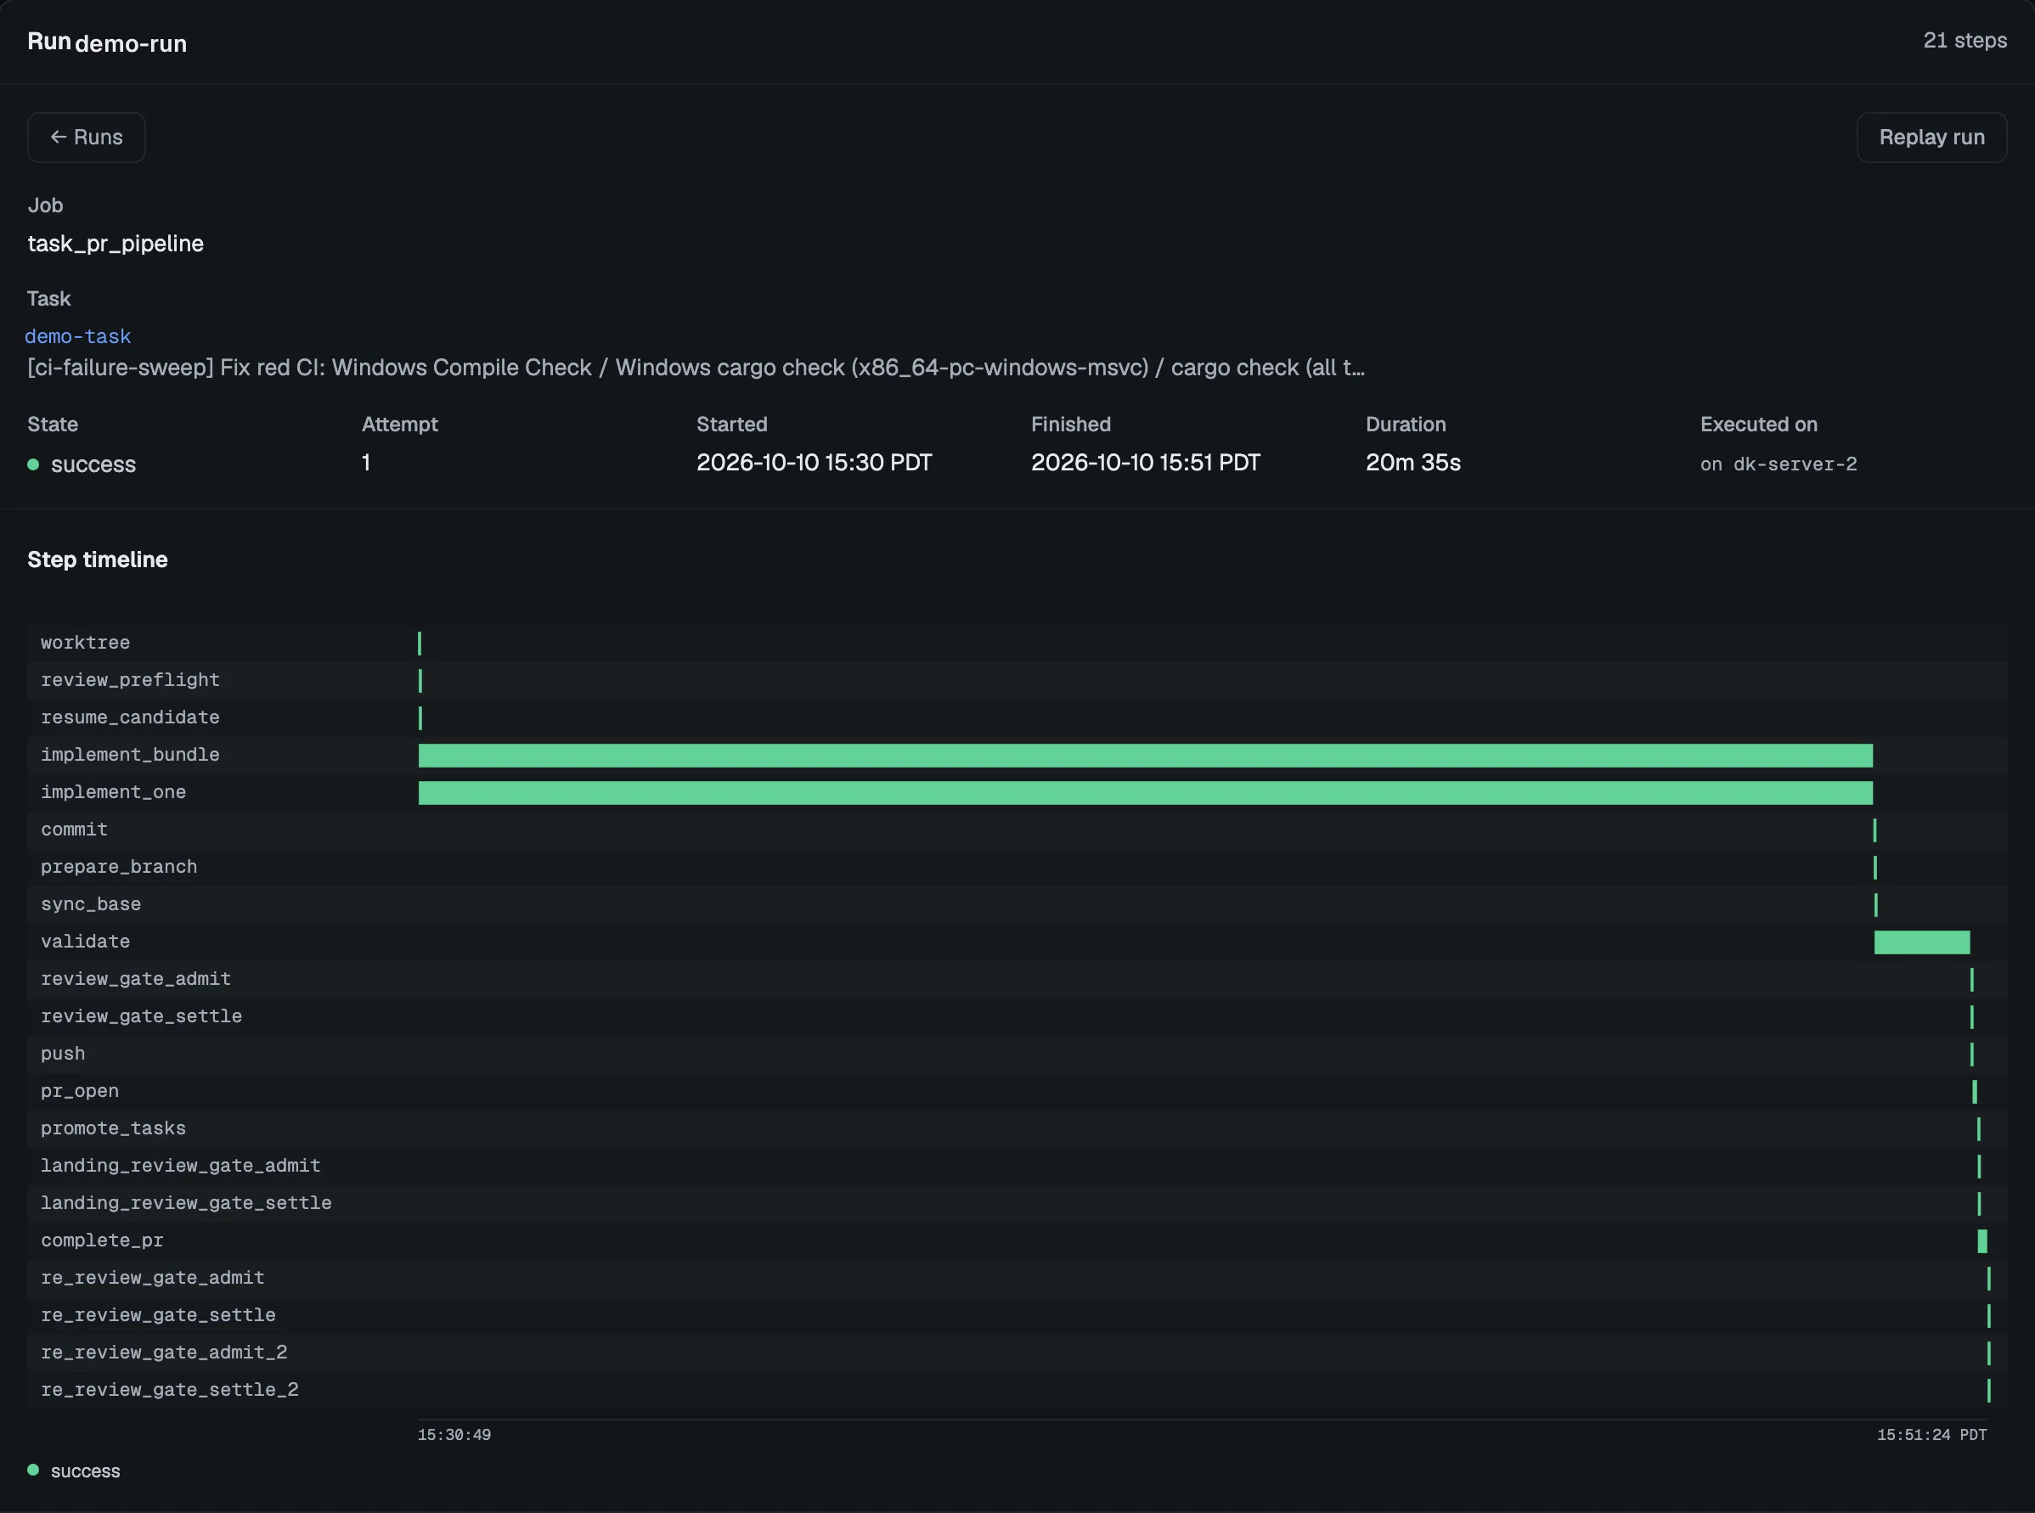Click the 21 steps count
The width and height of the screenshot is (2035, 1513).
[x=1965, y=40]
